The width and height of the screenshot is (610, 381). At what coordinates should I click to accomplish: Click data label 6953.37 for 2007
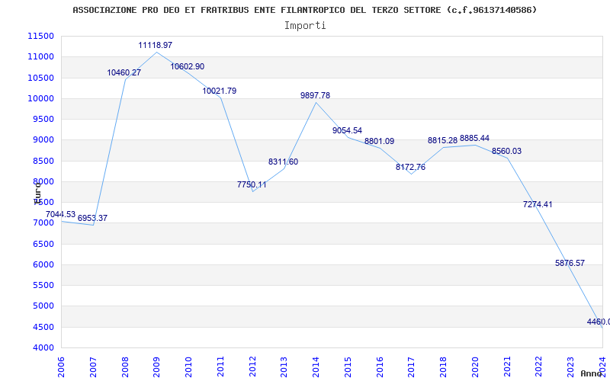(x=92, y=218)
